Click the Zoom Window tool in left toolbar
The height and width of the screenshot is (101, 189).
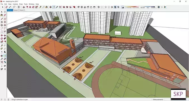coord(5,59)
